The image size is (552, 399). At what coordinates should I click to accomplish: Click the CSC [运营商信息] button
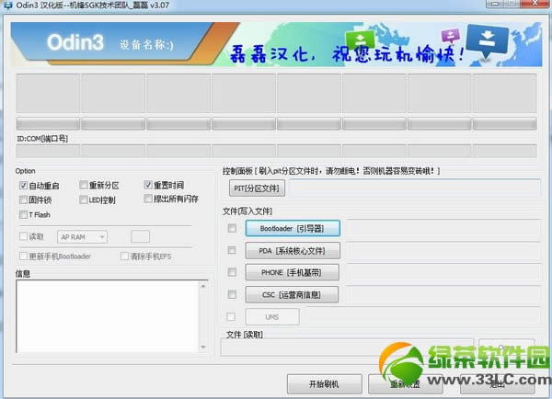(x=292, y=294)
